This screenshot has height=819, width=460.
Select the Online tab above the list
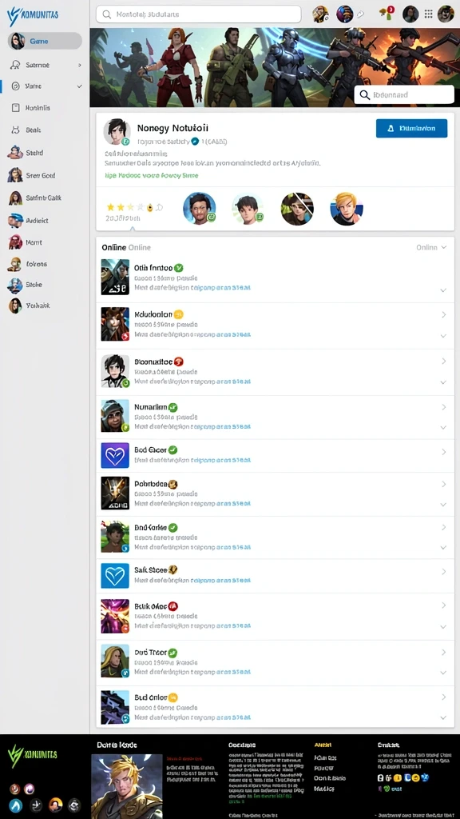click(x=113, y=247)
